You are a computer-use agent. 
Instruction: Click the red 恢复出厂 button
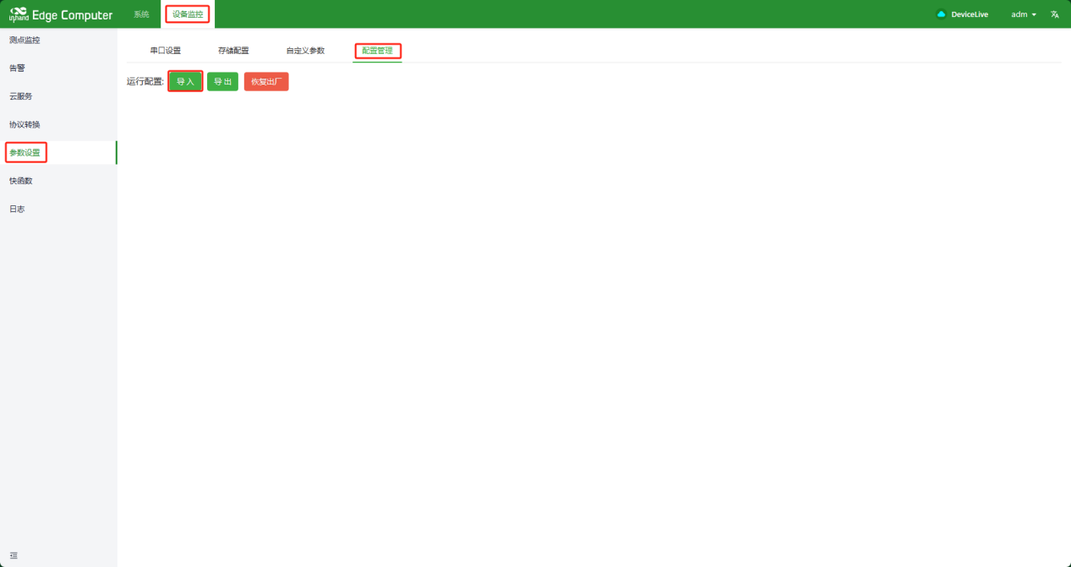tap(266, 82)
